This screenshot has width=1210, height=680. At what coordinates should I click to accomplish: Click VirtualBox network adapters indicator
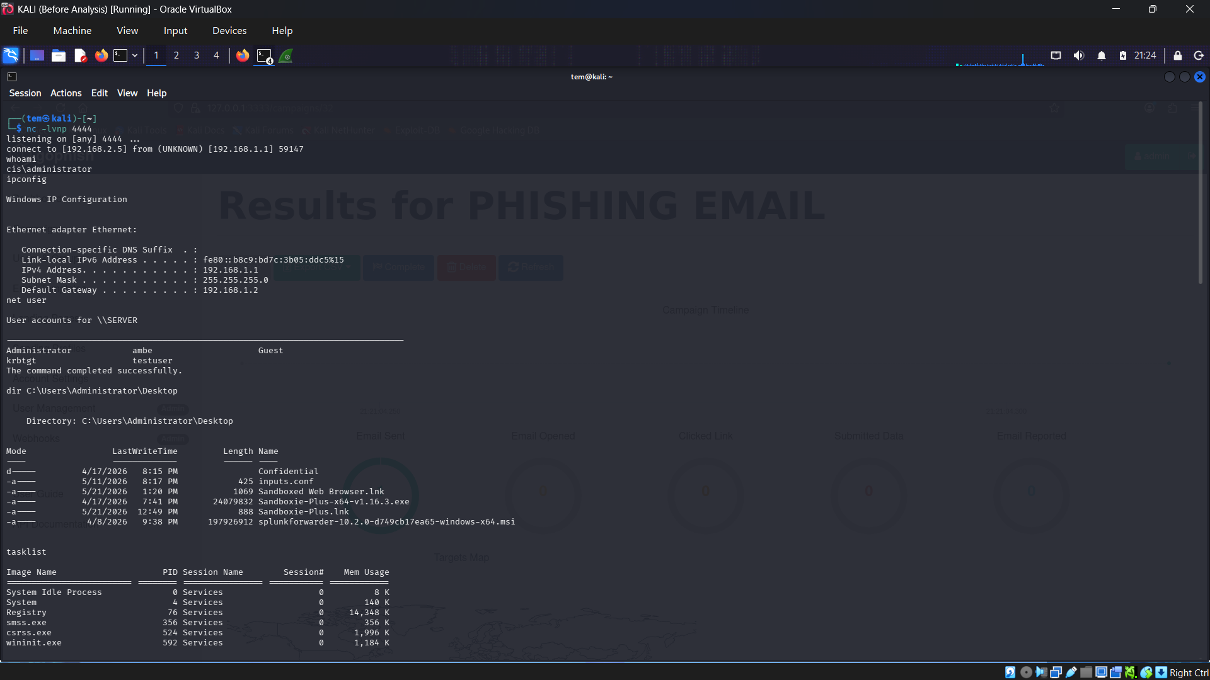[x=1056, y=672]
